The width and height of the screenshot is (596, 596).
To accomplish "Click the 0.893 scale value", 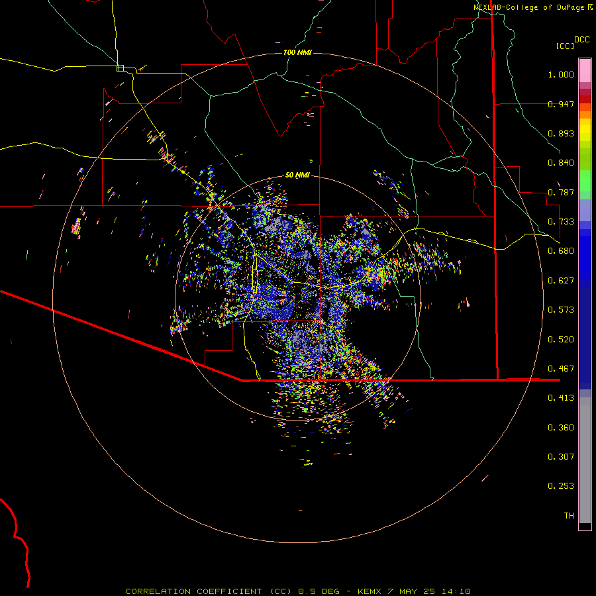I will click(x=561, y=133).
